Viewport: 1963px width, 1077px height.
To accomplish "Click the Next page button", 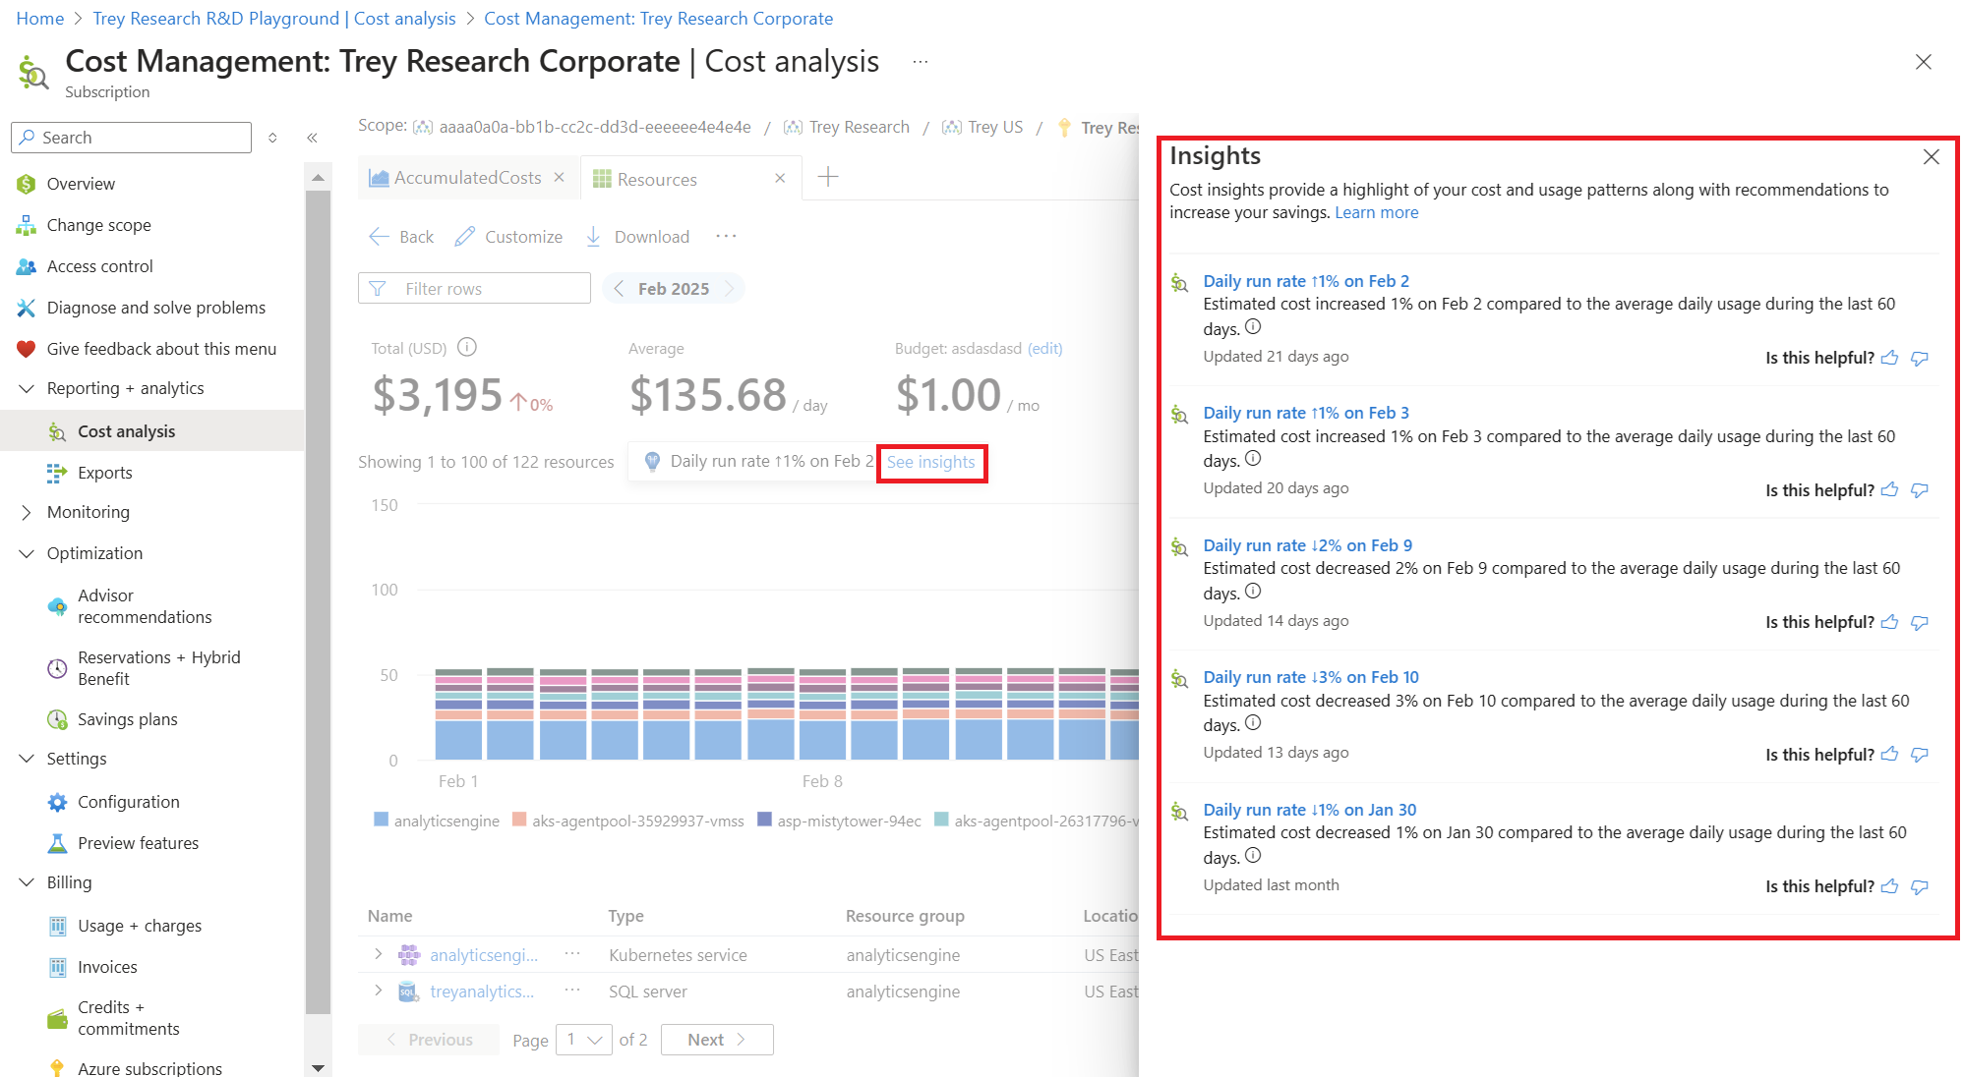I will coord(716,1040).
